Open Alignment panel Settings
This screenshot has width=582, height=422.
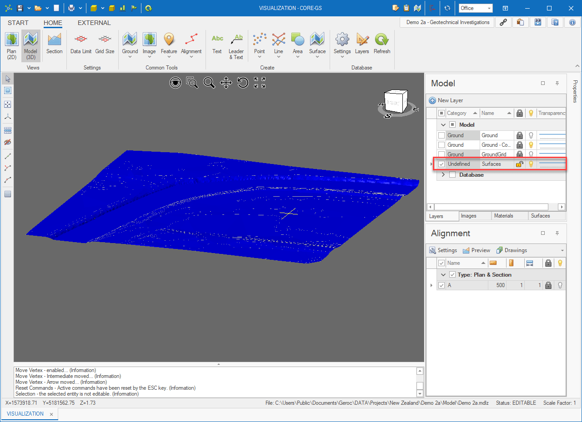coord(443,250)
